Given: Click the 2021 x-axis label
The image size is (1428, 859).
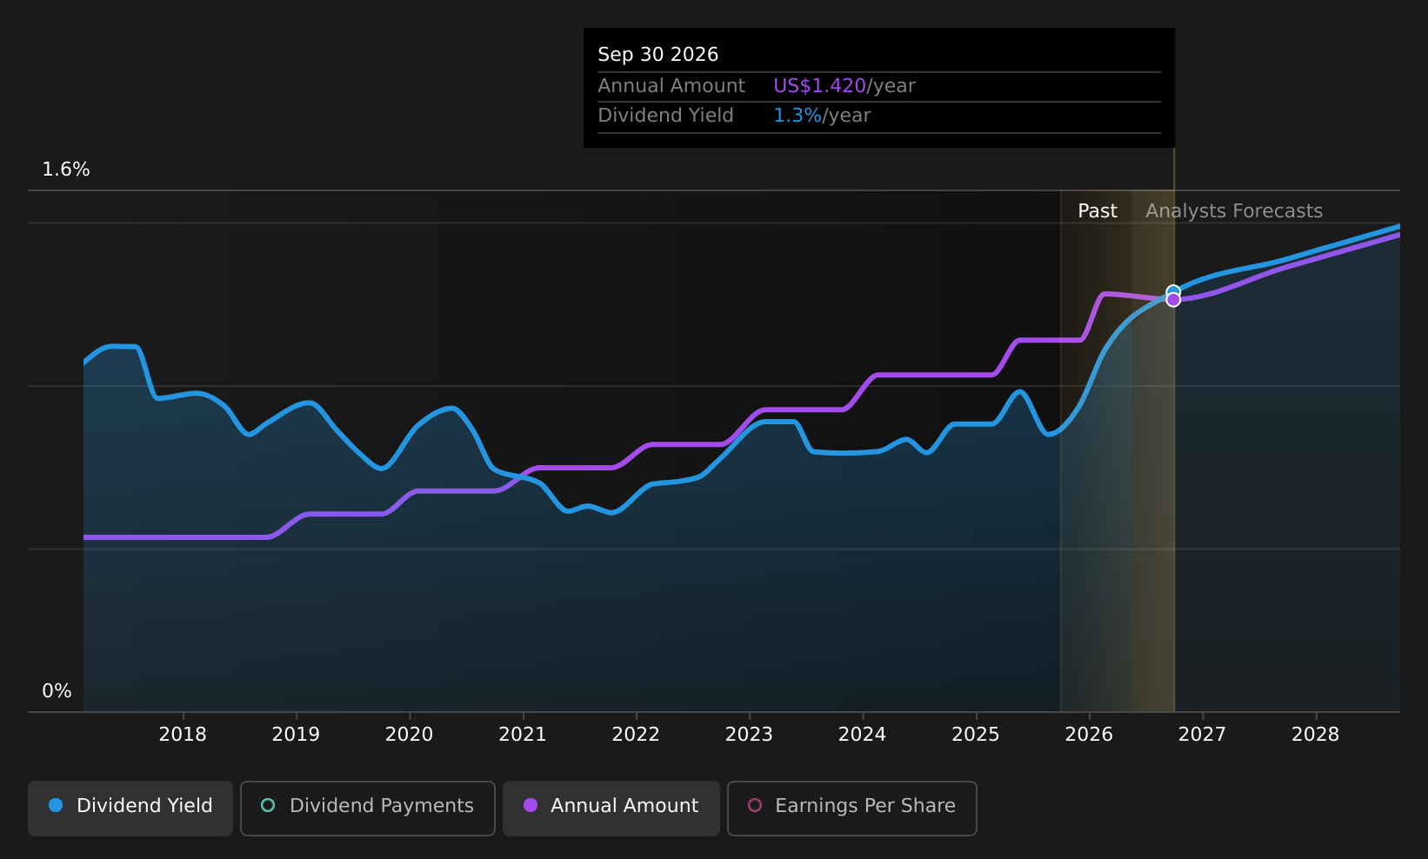Looking at the screenshot, I should point(523,735).
